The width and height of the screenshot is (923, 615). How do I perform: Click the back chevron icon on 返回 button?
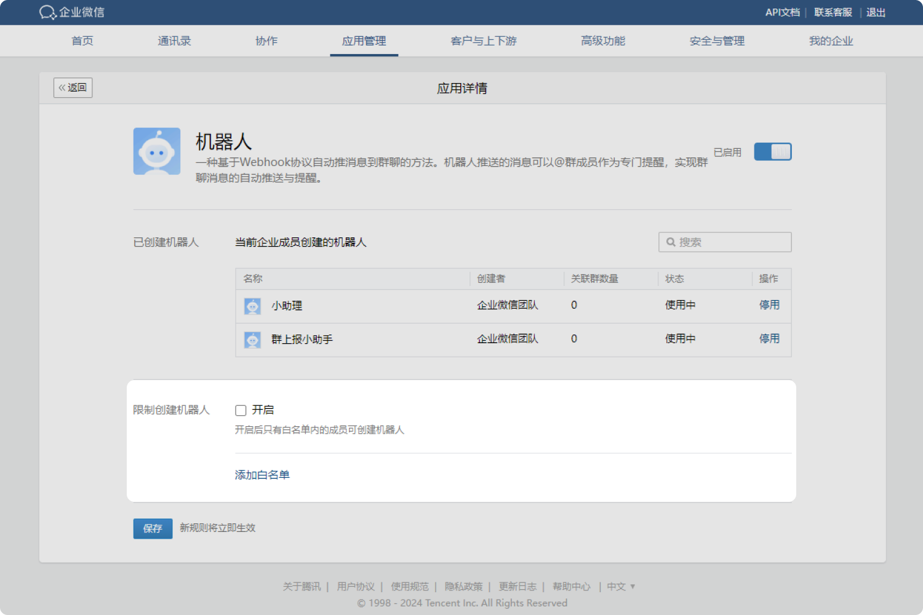(62, 87)
